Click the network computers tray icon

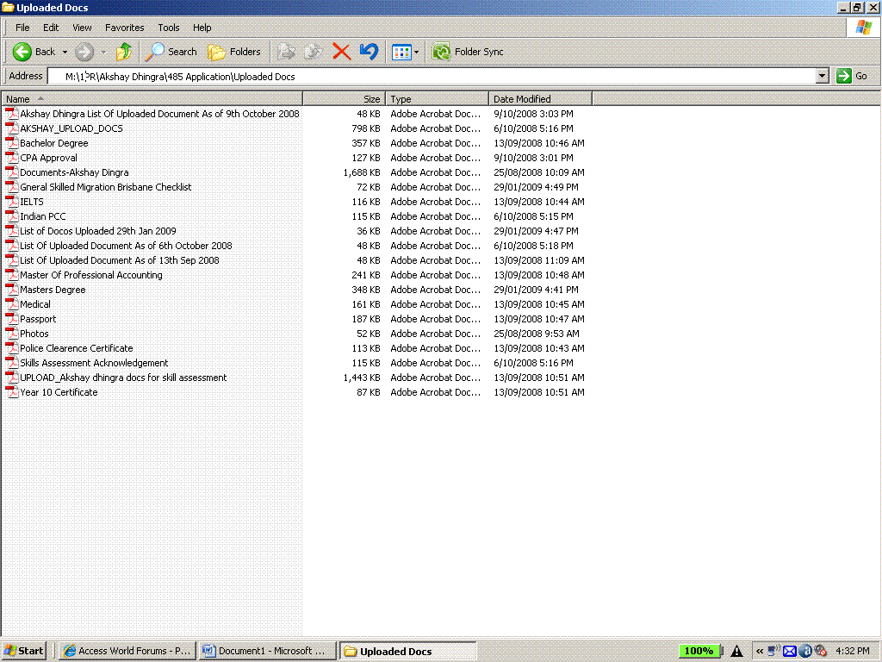click(x=774, y=651)
